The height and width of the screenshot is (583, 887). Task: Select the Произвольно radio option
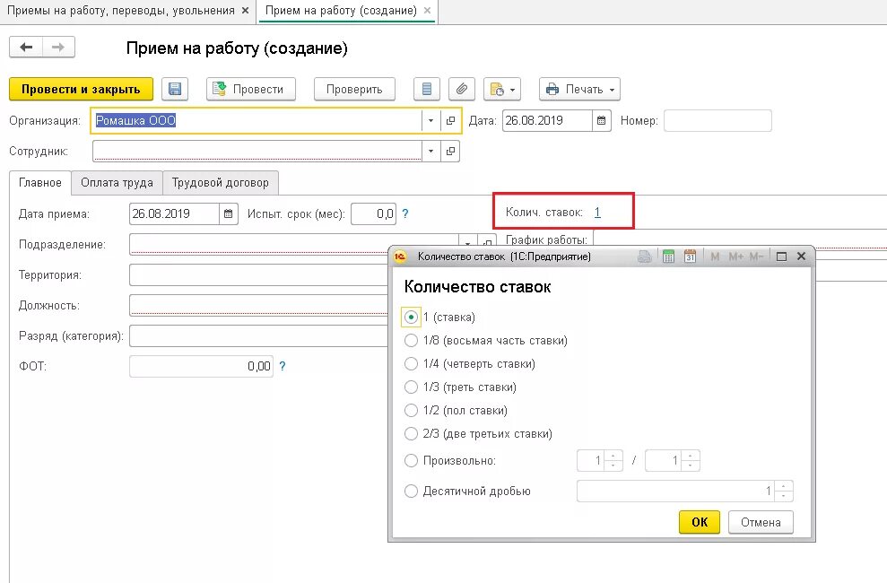coord(412,461)
